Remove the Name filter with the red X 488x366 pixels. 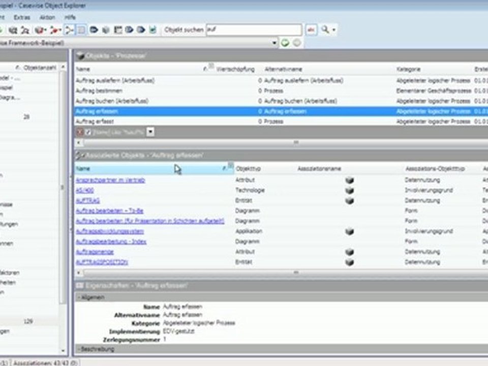coord(80,132)
